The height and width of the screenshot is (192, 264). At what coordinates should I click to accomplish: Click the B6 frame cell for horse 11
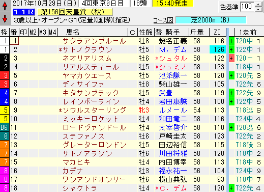point(4,128)
